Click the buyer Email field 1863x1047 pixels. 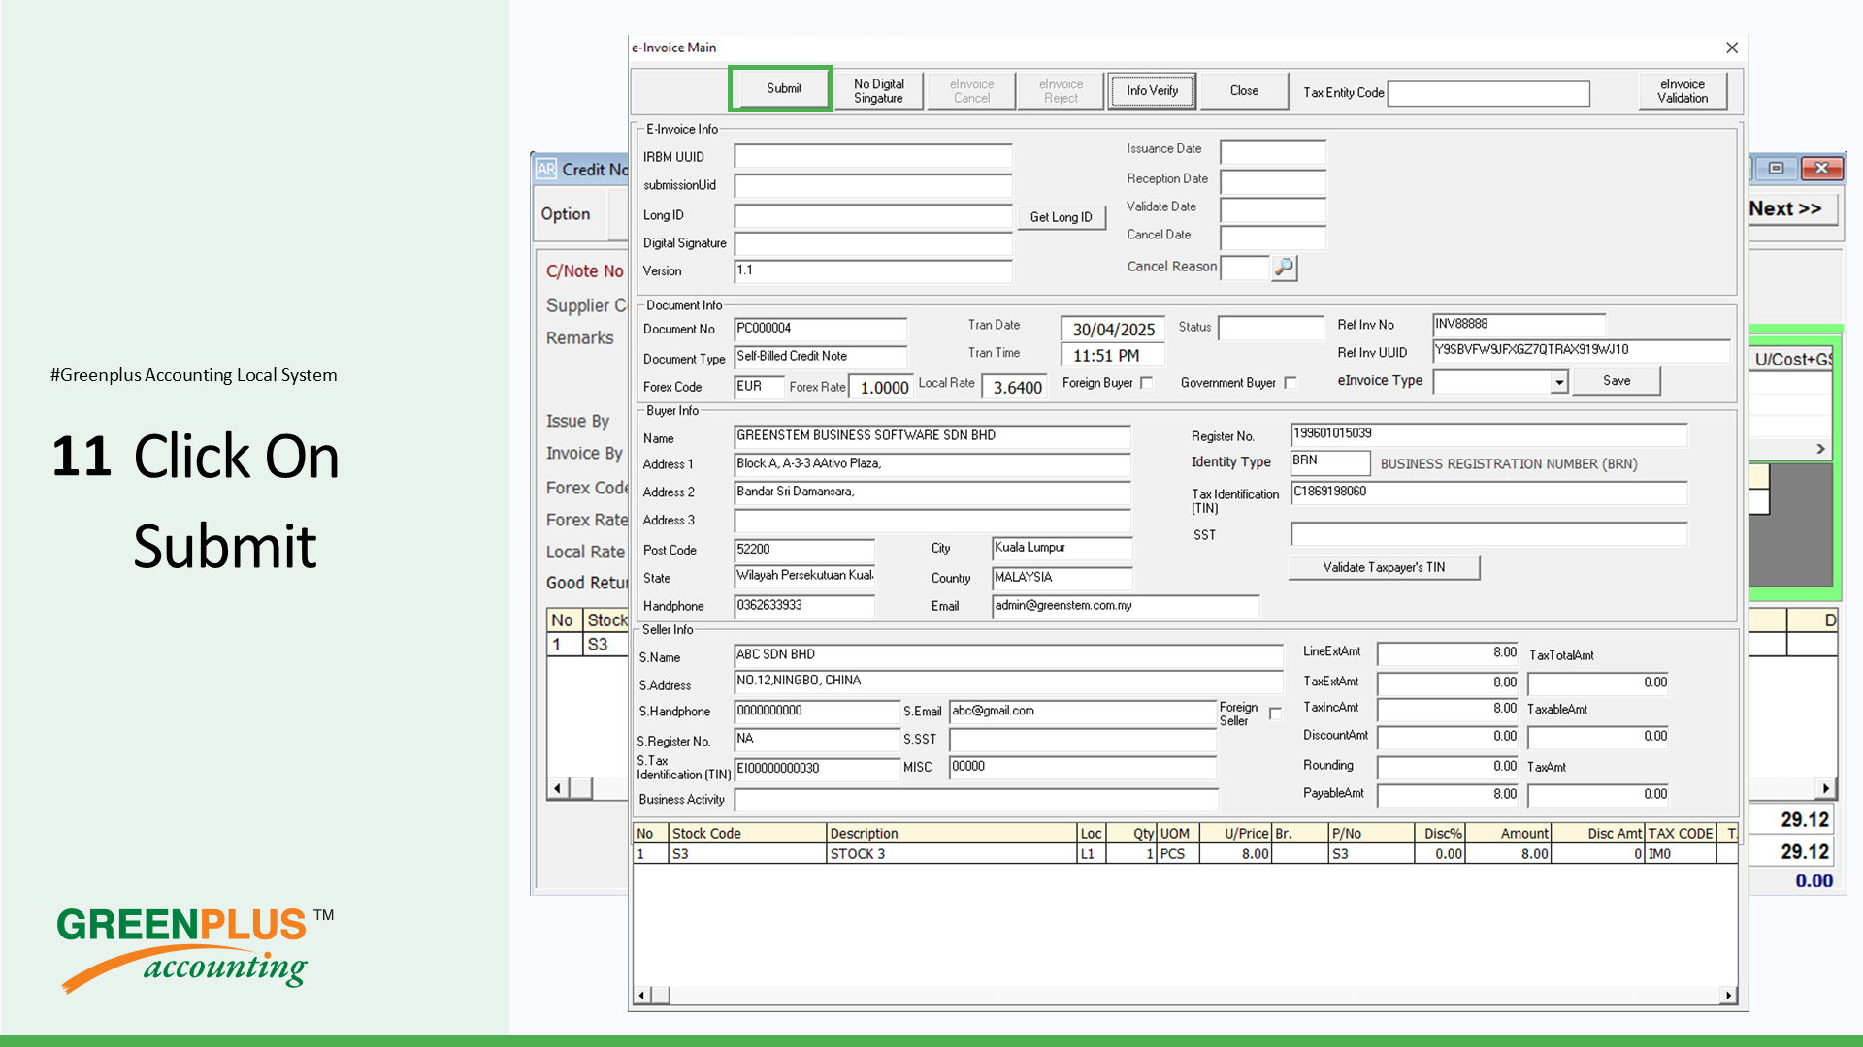[1126, 606]
